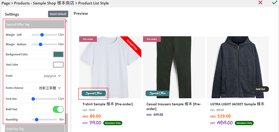This screenshot has width=279, height=132.
Task: Click the Members Only badge under T-shirt price
Action: [113, 123]
